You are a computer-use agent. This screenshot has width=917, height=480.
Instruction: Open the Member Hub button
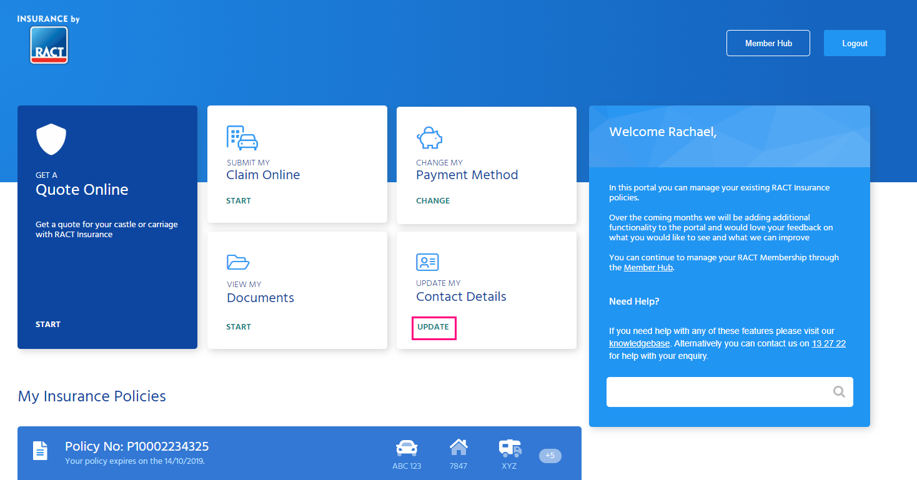tap(768, 43)
